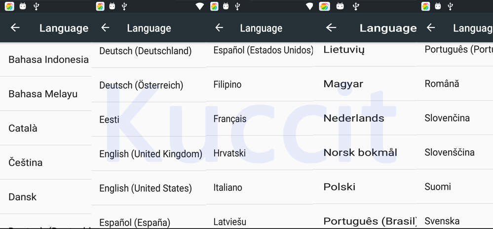This screenshot has width=493, height=229.
Task: Select Nederlands language
Action: tap(354, 118)
